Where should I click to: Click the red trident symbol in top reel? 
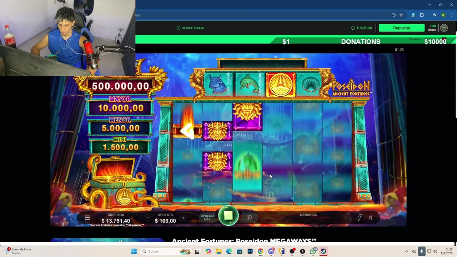click(x=281, y=85)
